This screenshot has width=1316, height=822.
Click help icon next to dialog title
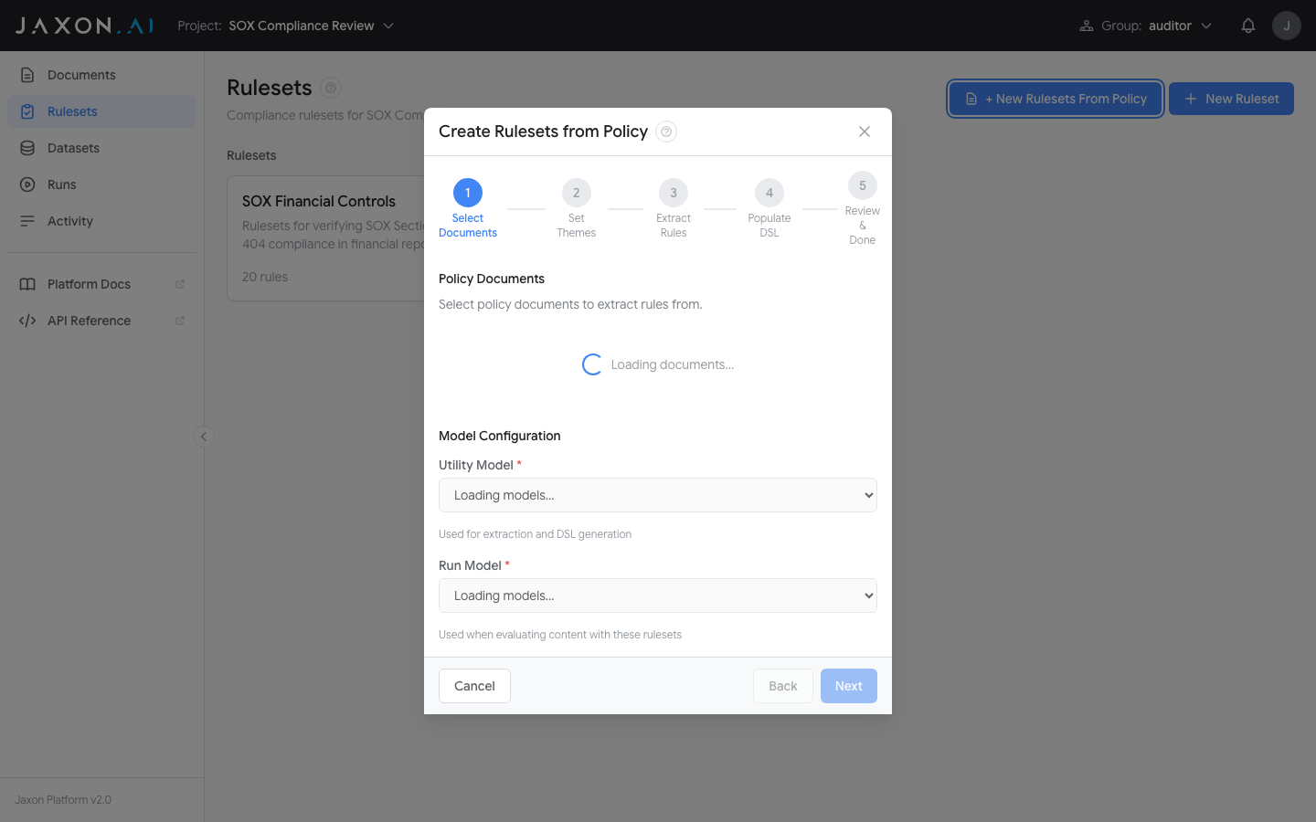pos(666,132)
